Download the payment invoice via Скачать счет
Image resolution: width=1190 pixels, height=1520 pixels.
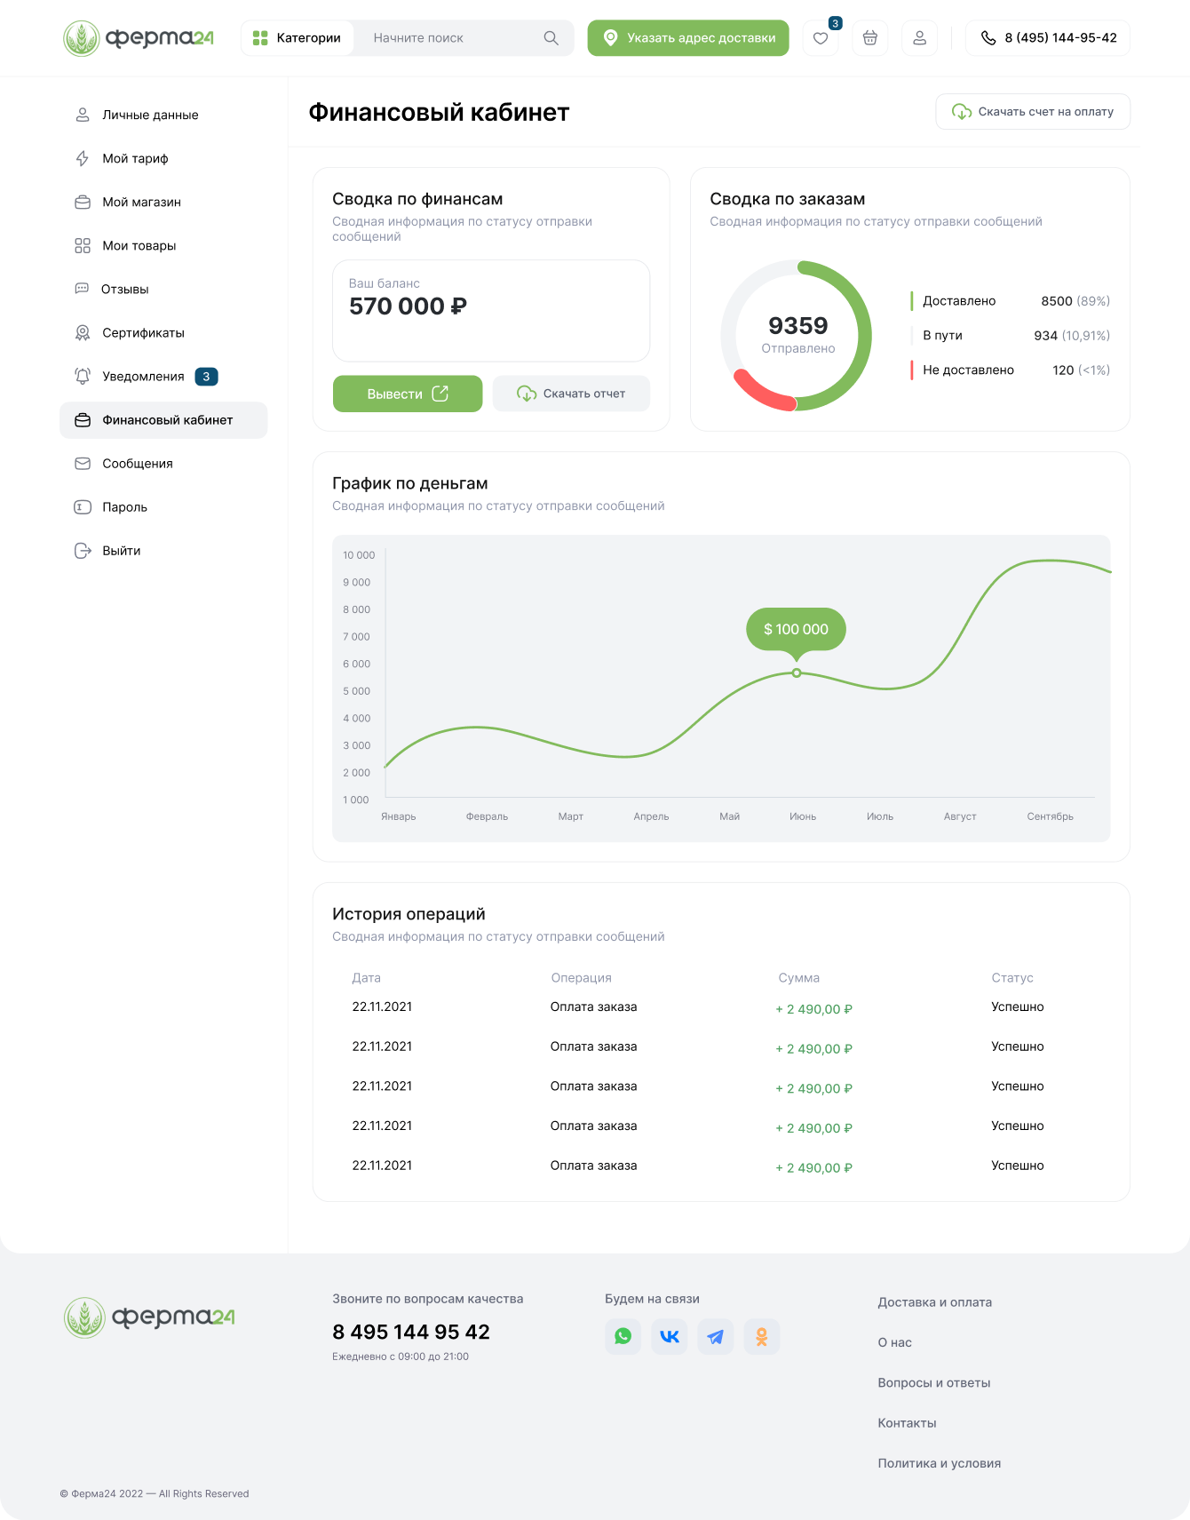pyautogui.click(x=1033, y=112)
